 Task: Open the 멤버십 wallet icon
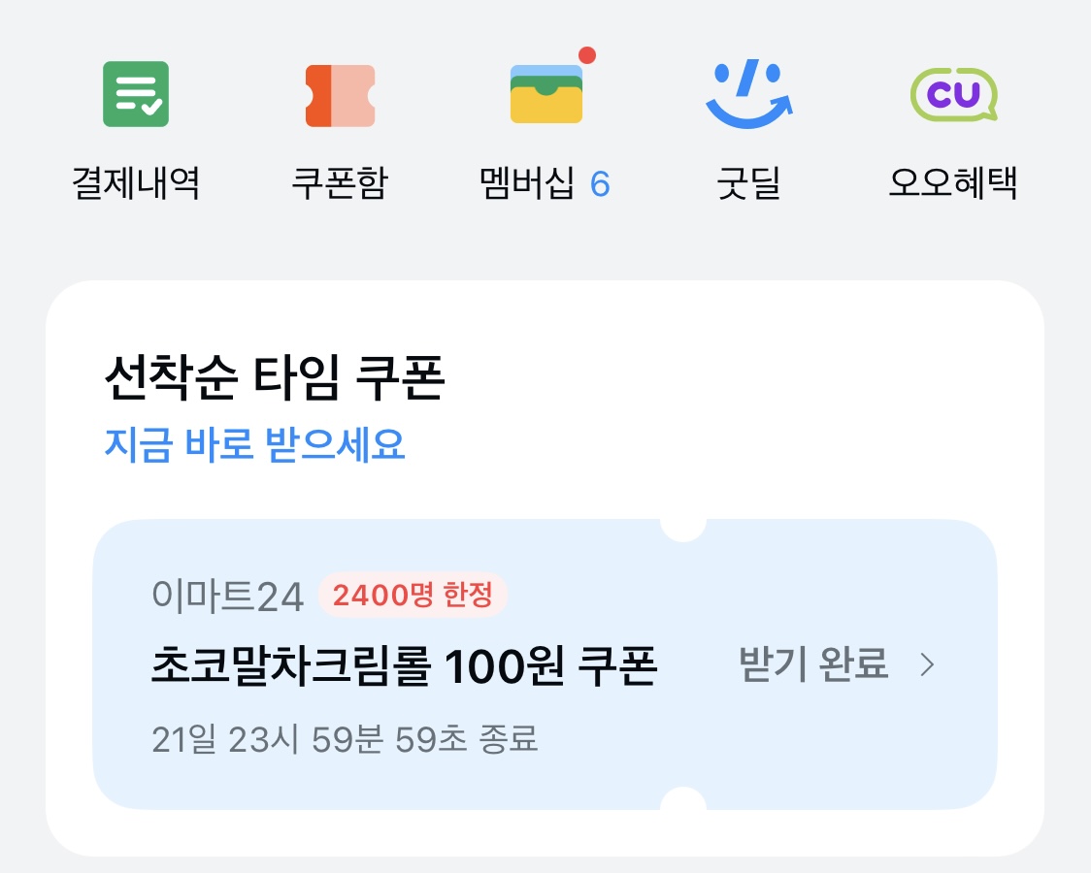pos(546,94)
